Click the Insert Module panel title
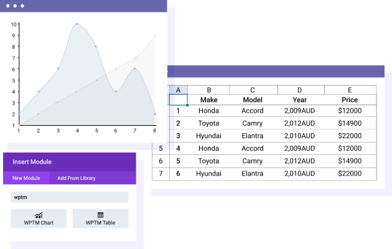 [x=32, y=162]
